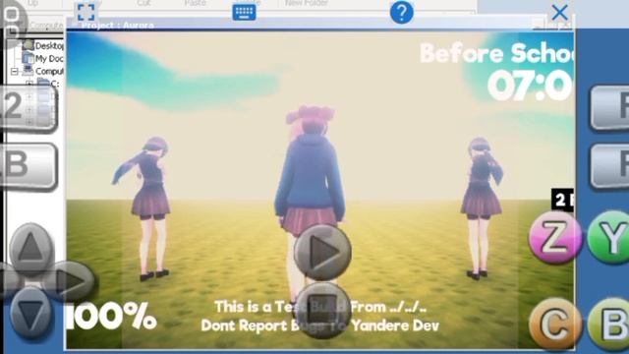Click the New Folder toolbar item
Screen dimensions: 629x354
[x=307, y=3]
